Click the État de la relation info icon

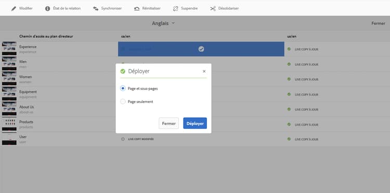click(x=47, y=8)
